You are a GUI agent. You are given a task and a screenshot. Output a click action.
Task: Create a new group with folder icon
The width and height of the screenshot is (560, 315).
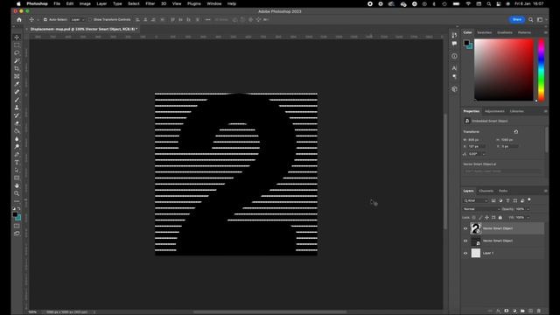pyautogui.click(x=522, y=311)
